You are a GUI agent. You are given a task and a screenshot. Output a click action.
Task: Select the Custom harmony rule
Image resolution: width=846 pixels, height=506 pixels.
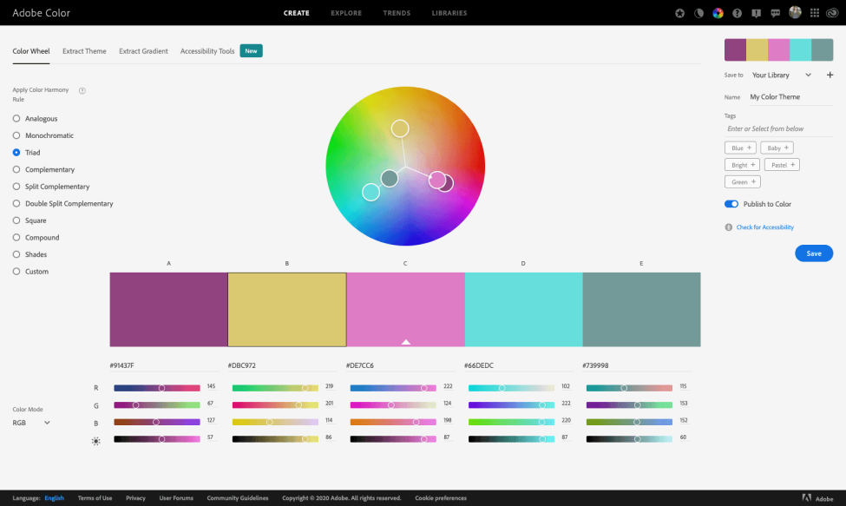30,272
